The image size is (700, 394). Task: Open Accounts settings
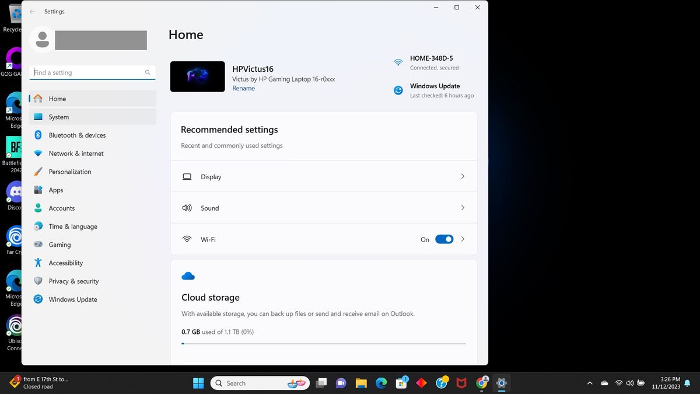[x=61, y=208]
